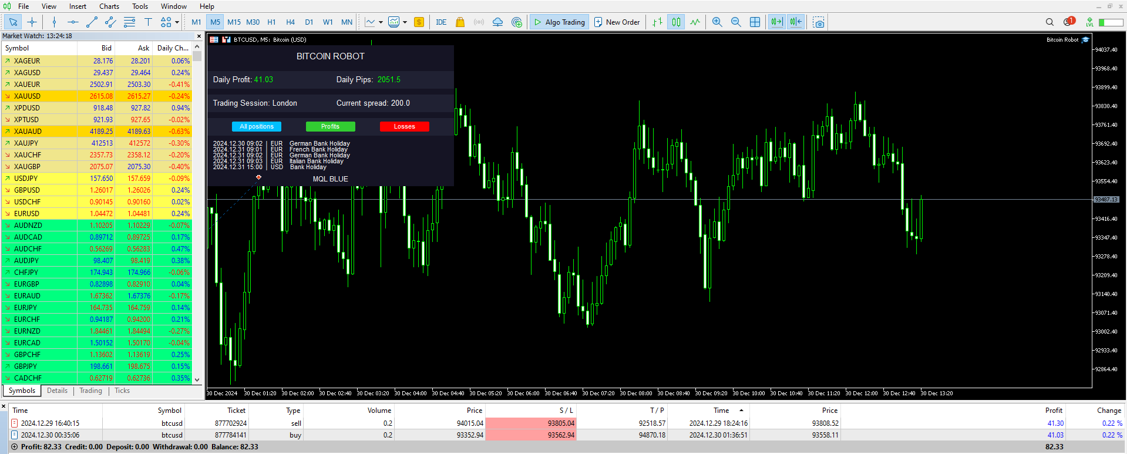Zoom in on the chart

click(717, 22)
